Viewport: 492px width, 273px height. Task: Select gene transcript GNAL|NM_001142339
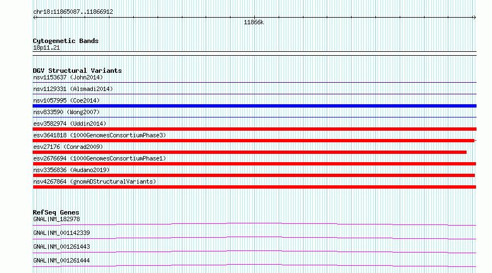coord(61,233)
